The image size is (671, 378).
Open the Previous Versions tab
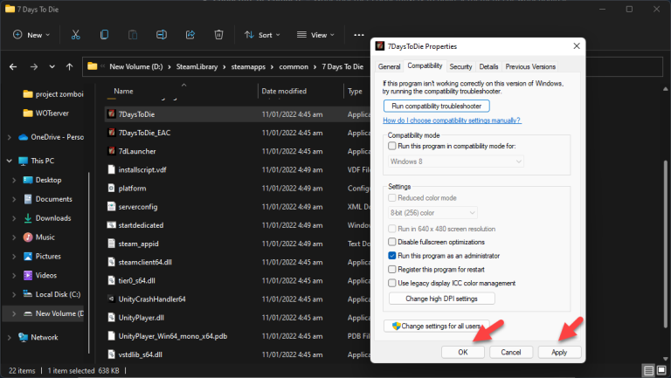(530, 66)
